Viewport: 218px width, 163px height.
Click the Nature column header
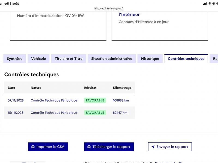[x=36, y=88]
